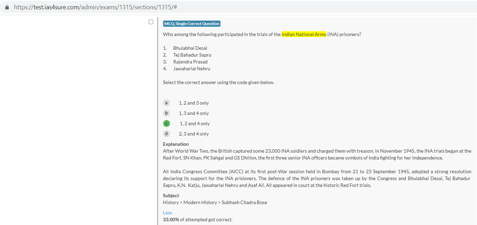
Task: Select the option 'd' circle
Action: click(x=166, y=134)
